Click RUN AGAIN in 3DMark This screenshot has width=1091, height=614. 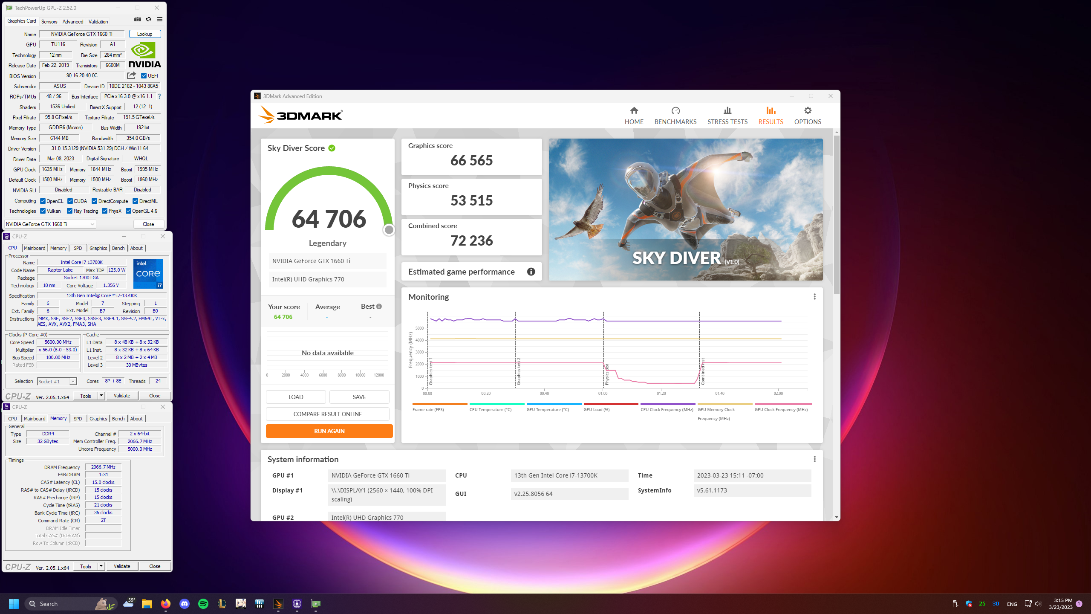[x=329, y=431]
